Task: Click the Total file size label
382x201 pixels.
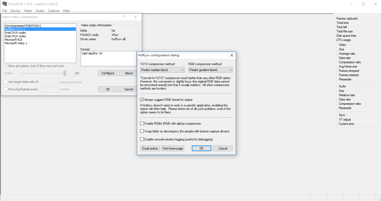Action: pos(344,31)
